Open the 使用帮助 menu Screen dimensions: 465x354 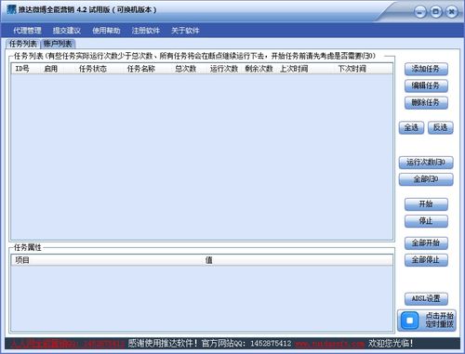106,31
